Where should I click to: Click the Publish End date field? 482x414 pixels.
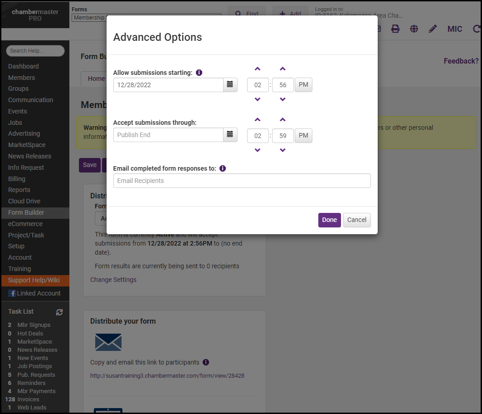(x=168, y=135)
